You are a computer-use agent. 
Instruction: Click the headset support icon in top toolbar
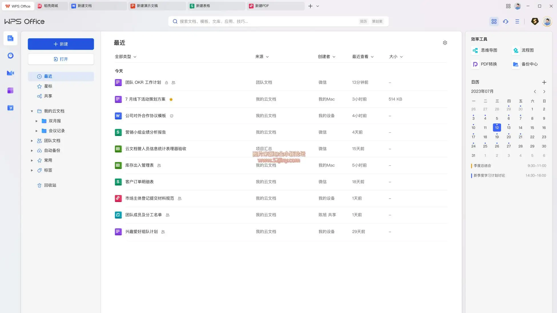point(505,21)
